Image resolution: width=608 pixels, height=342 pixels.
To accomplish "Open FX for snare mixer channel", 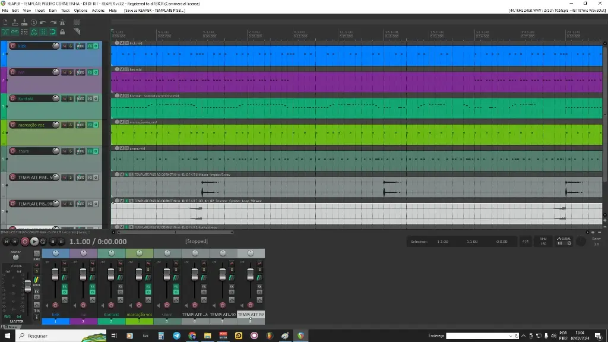I will pos(176,287).
